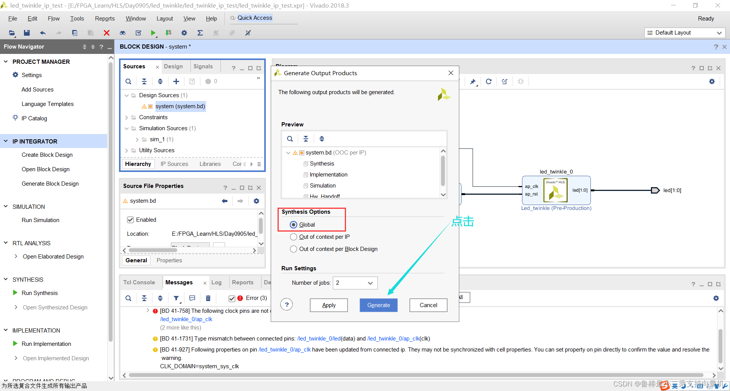Image resolution: width=730 pixels, height=391 pixels.
Task: Open the Default Layout dropdown
Action: [x=685, y=33]
